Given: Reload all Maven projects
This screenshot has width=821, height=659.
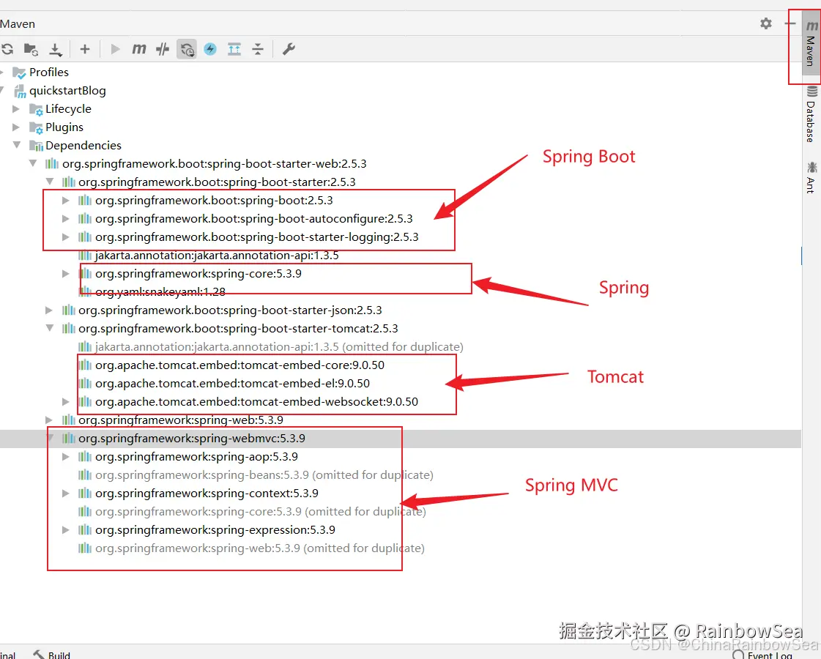Looking at the screenshot, I should [7, 49].
